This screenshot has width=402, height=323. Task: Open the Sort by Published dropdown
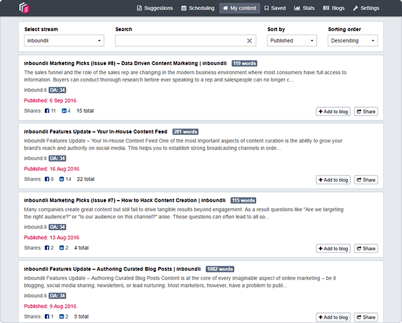coord(292,40)
